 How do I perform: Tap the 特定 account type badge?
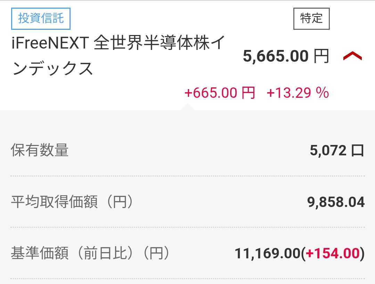pos(311,18)
